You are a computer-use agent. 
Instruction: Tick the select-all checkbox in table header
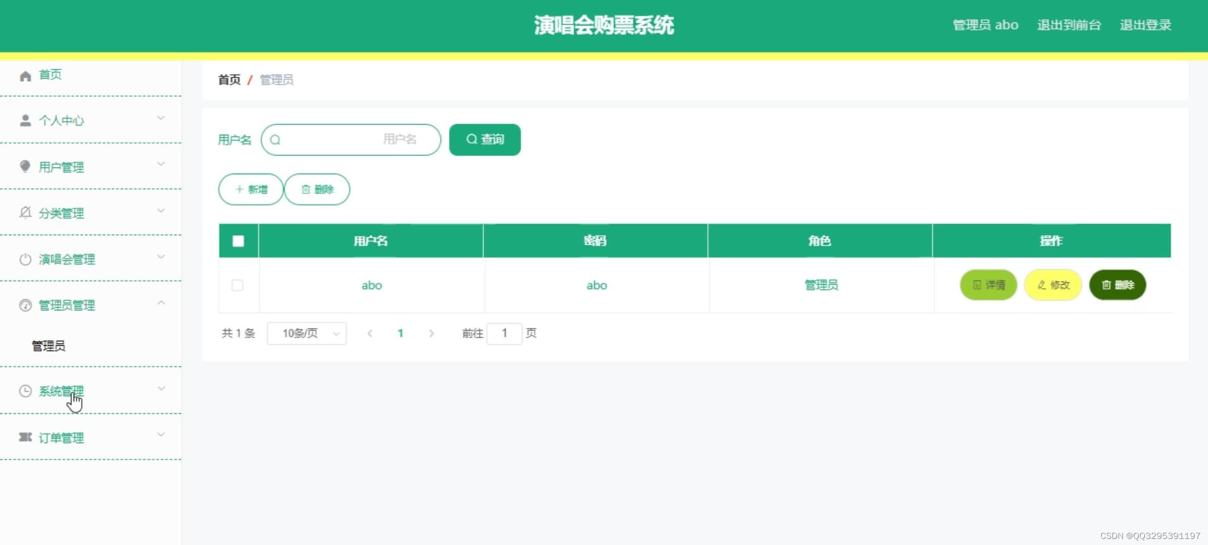tap(238, 241)
